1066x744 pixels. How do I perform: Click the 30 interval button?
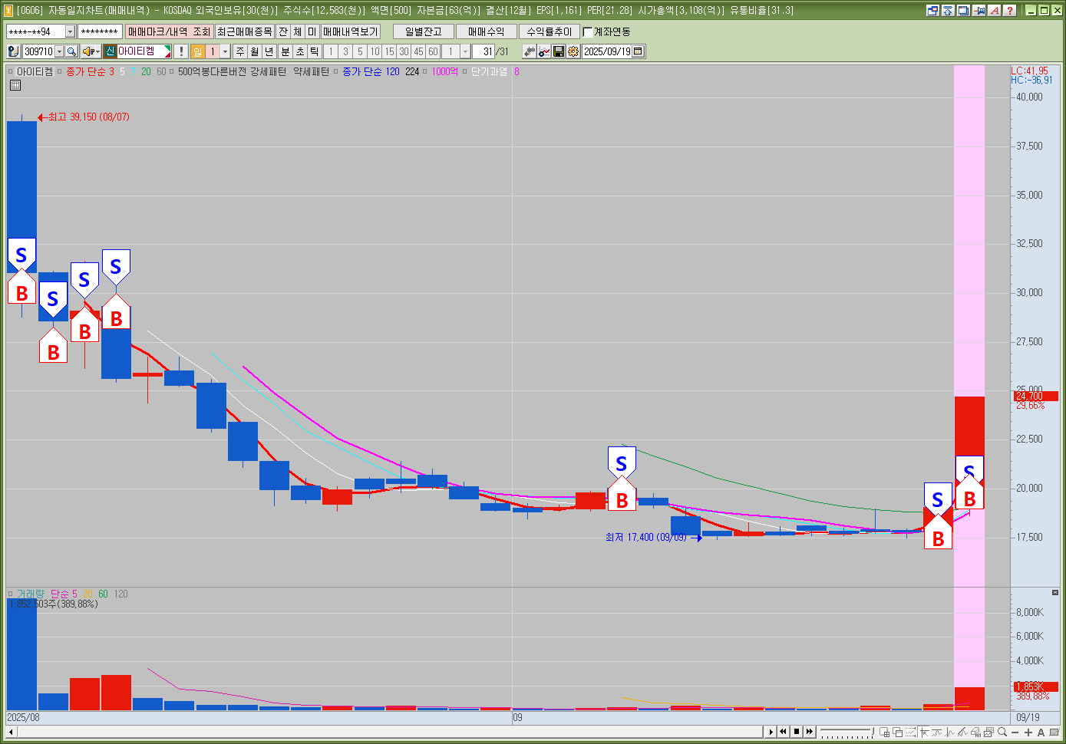404,51
